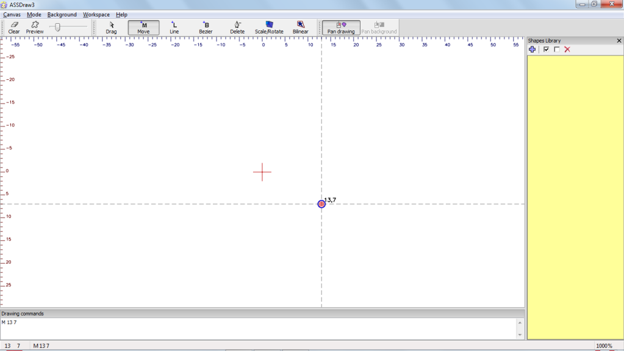The image size is (624, 351).
Task: Click the 1000% zoom status value
Action: (604, 346)
